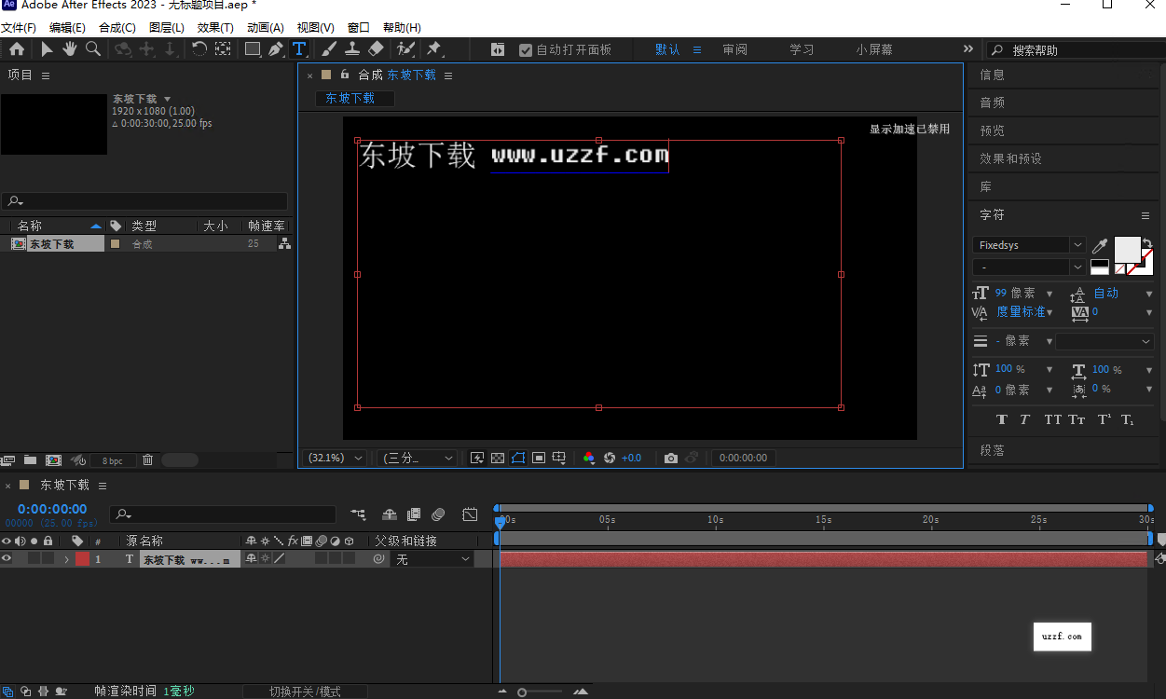Select the Brush tool
The width and height of the screenshot is (1166, 699).
328,49
